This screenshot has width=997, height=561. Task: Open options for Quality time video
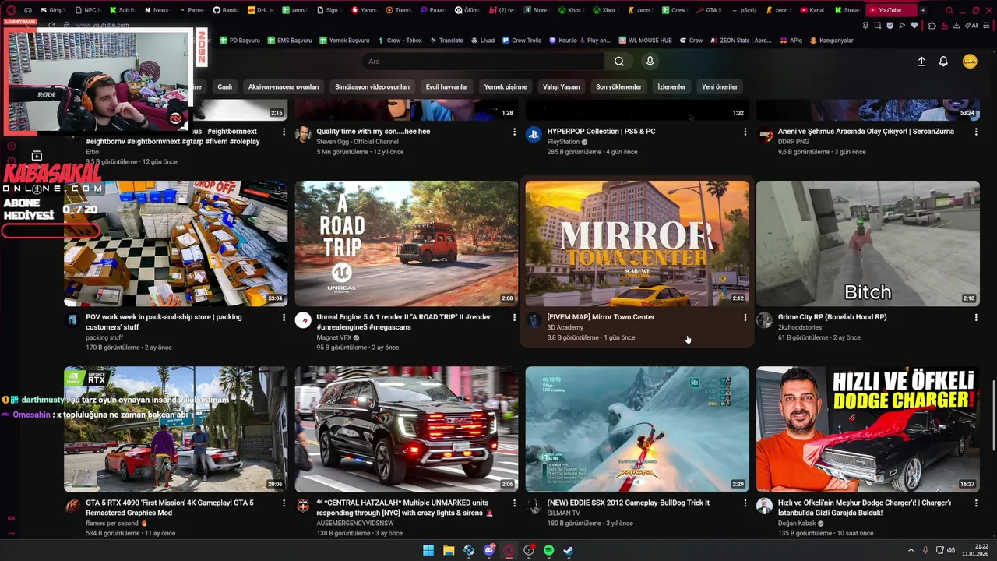click(x=514, y=132)
